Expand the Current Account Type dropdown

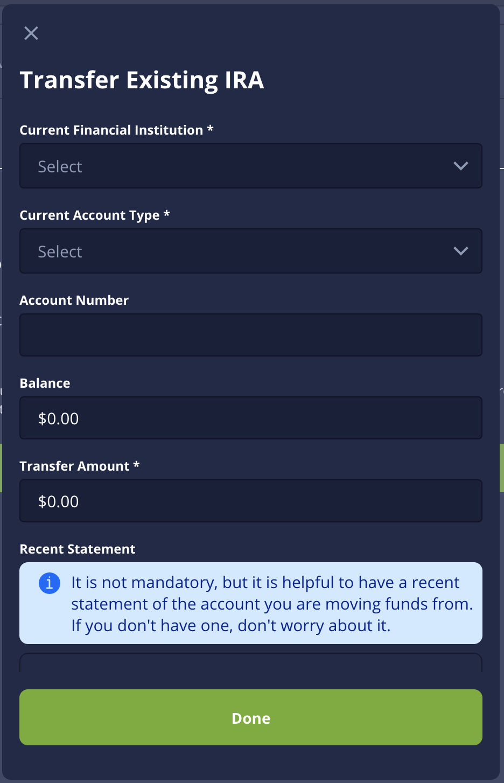(251, 251)
